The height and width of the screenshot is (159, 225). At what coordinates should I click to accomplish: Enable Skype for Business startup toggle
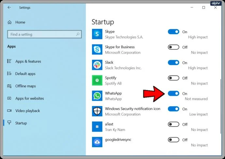(173, 47)
